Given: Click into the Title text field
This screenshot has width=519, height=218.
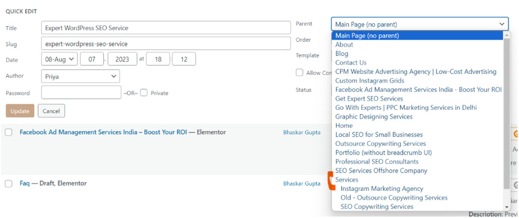Looking at the screenshot, I should click(166, 28).
